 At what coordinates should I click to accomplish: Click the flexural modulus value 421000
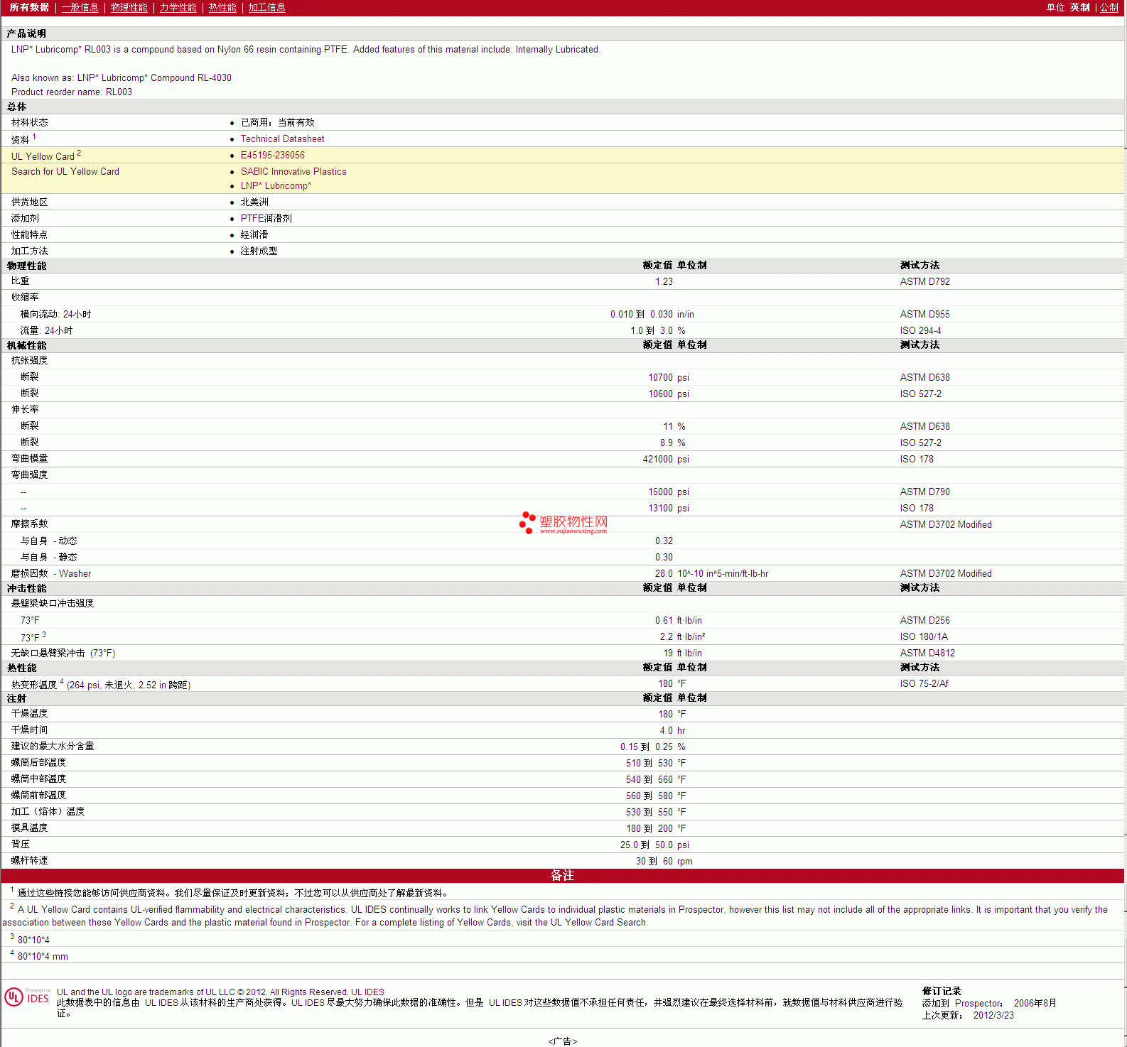tap(657, 460)
